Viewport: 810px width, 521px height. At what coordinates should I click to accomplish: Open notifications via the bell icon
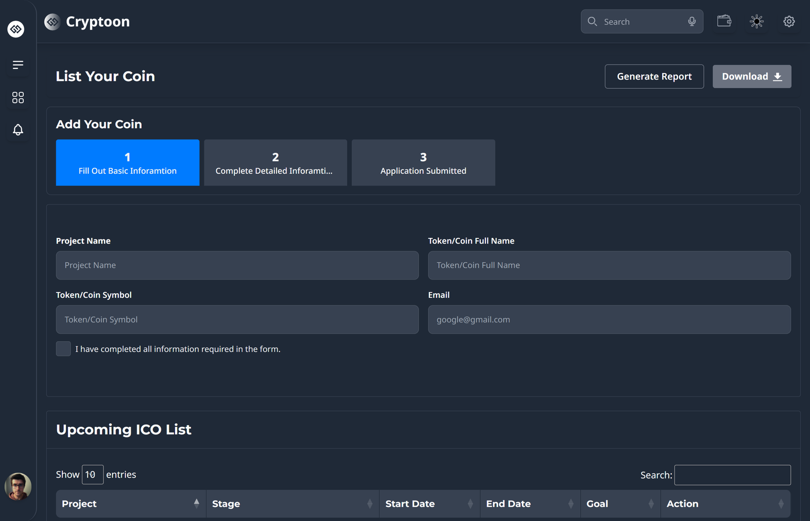[18, 130]
